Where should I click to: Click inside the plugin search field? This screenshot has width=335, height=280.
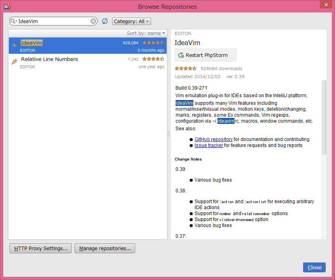point(52,21)
